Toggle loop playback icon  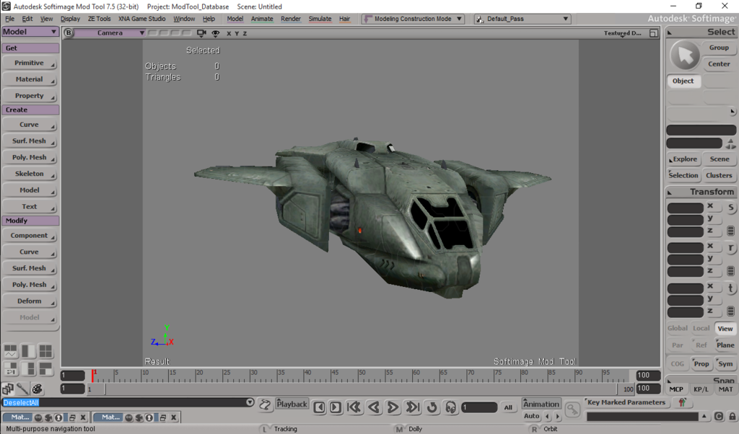click(x=432, y=407)
